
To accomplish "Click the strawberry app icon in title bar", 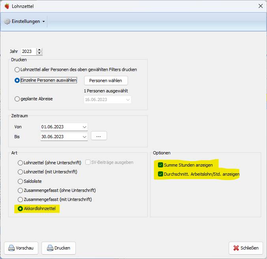I will pos(7,6).
